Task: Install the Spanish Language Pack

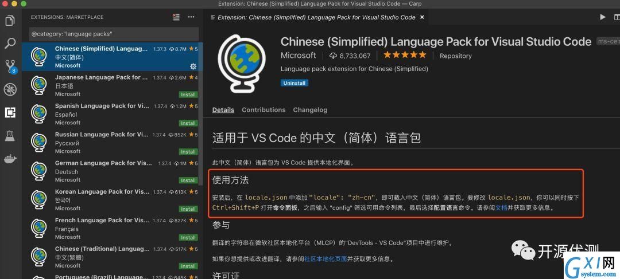Action: pyautogui.click(x=188, y=123)
